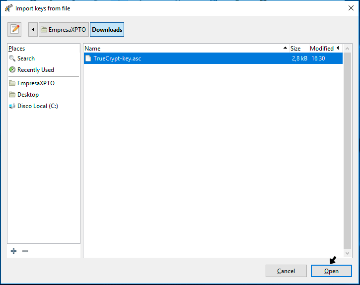Close the Import keys from file dialog
Screen dimensions: 360x285
[351, 8]
